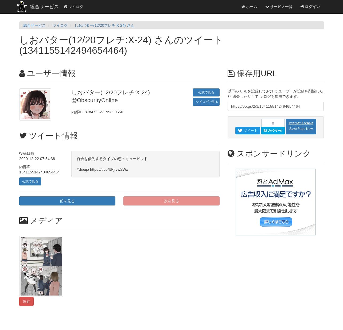The width and height of the screenshot is (343, 330).
Task: Click the Hatena bookmark count 0
Action: pyautogui.click(x=273, y=123)
